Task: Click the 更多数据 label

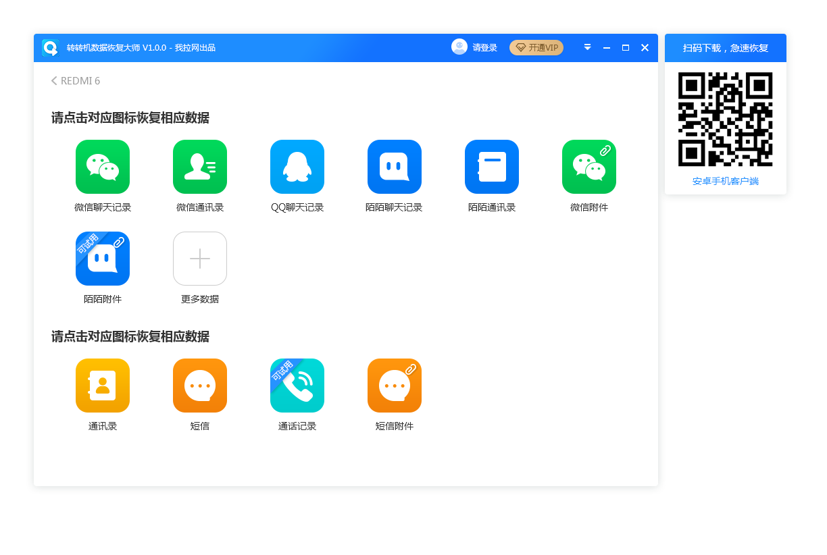Action: (200, 299)
